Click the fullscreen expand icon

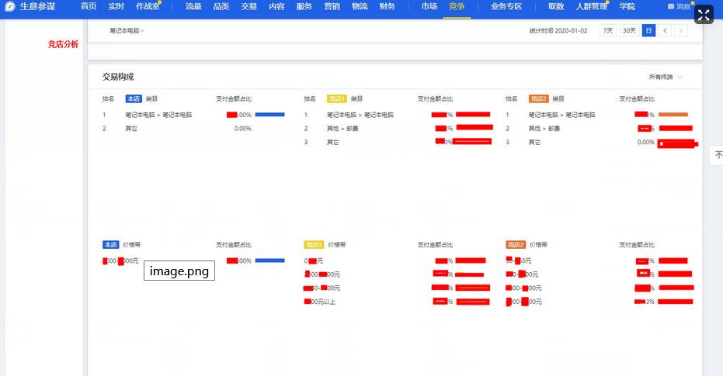coord(704,15)
